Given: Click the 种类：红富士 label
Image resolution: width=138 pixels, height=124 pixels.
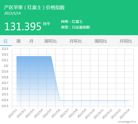Looking at the screenshot, I should coord(72,21).
